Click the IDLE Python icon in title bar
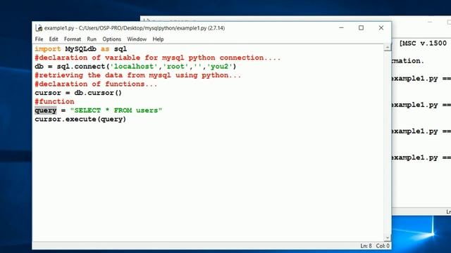Image resolution: width=451 pixels, height=253 pixels. (39, 28)
